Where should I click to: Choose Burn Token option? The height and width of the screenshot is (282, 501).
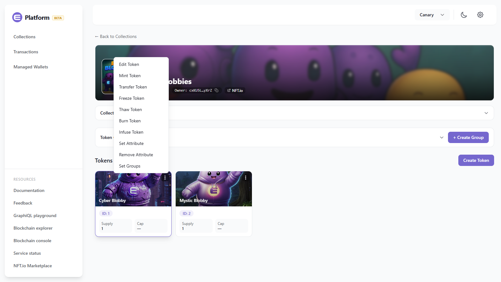(141, 121)
